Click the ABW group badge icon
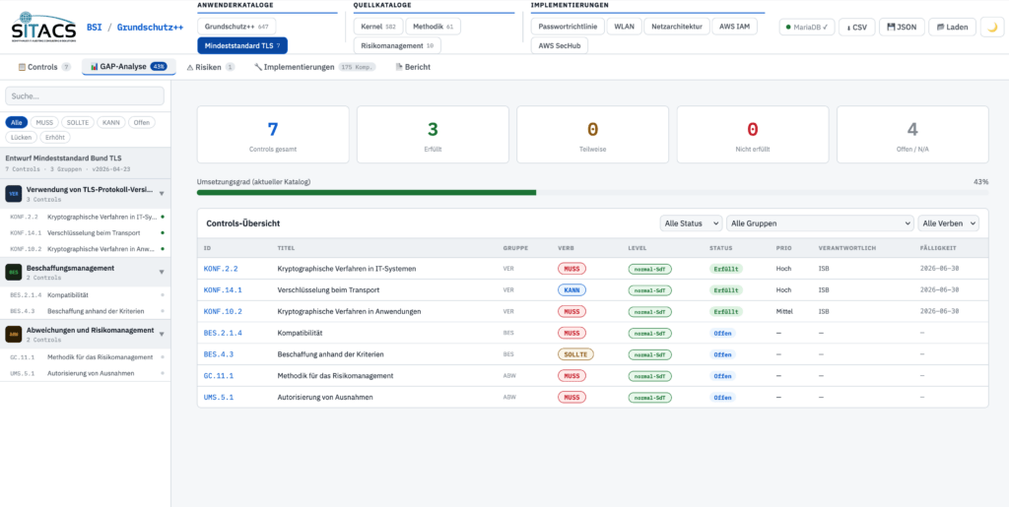Screen dimensions: 1009x507 (x=14, y=334)
